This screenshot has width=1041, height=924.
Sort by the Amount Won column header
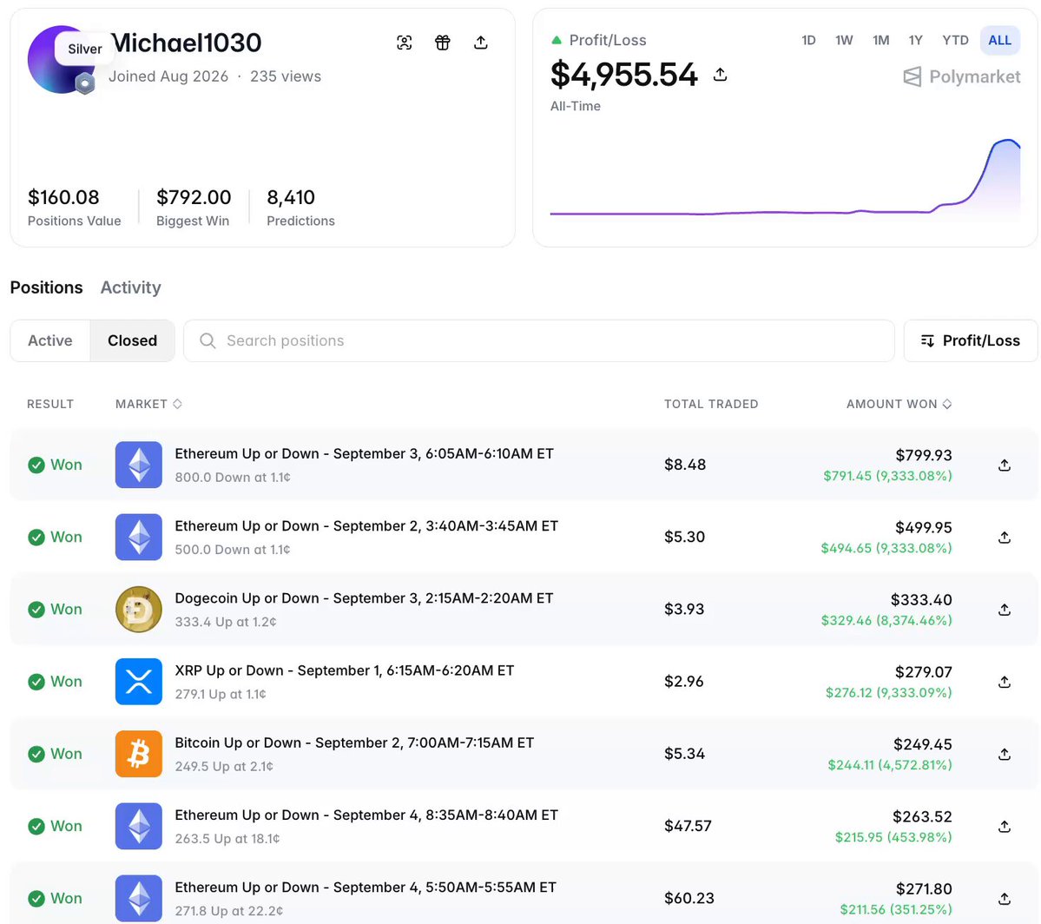899,404
